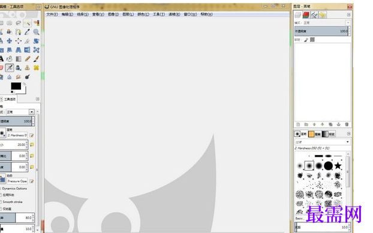The height and width of the screenshot is (233, 373).
Task: Open the 文件(F) file menu
Action: (x=52, y=14)
